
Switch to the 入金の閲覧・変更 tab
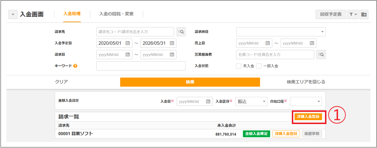[x=116, y=14]
